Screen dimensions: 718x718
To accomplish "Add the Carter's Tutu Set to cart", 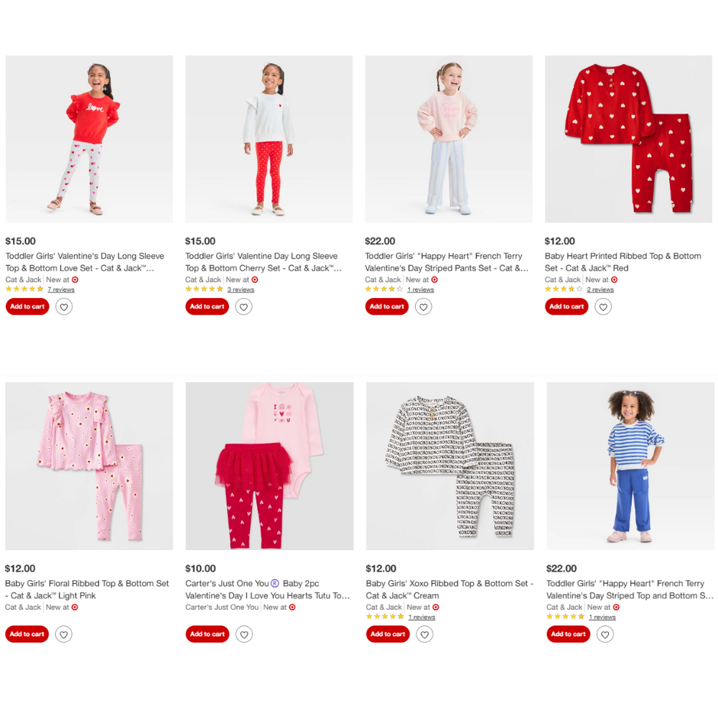I will click(208, 634).
